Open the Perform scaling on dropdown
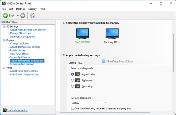176x115 pixels. (89, 103)
